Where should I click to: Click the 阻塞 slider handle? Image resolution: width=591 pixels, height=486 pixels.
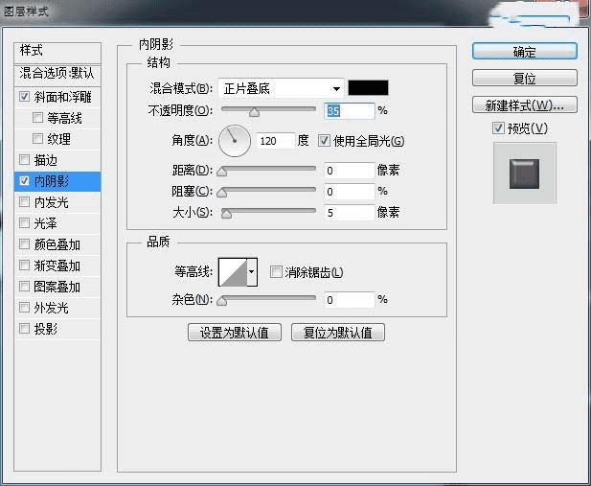click(222, 193)
